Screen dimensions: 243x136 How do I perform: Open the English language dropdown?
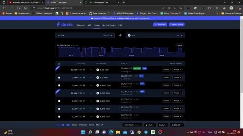(163, 125)
